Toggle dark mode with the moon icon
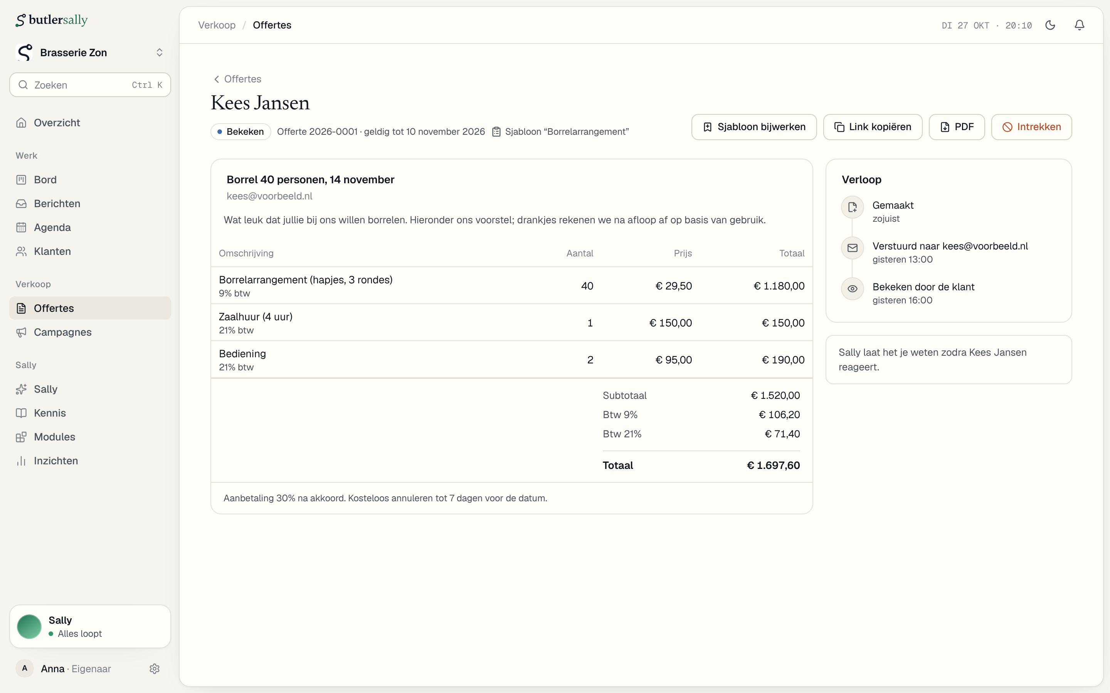 point(1050,25)
